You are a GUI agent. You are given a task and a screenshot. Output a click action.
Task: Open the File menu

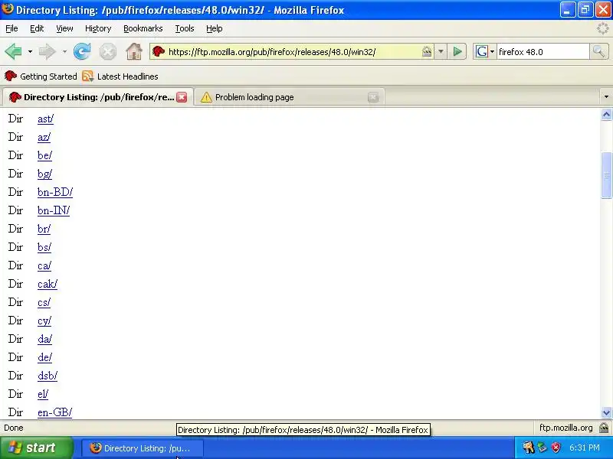click(11, 28)
